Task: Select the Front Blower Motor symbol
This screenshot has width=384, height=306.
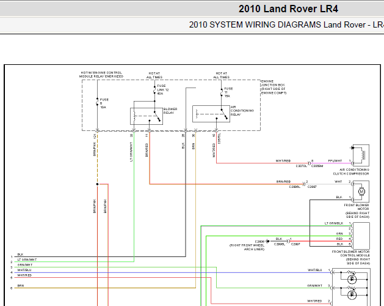Action: click(x=361, y=190)
